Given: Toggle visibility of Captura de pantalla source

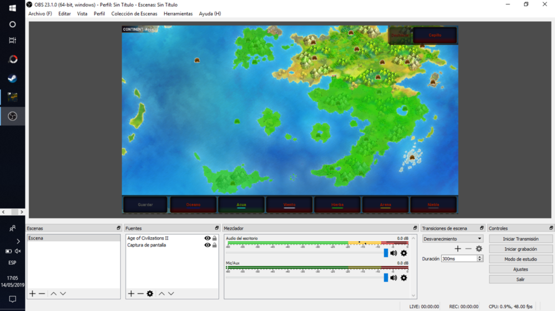Looking at the screenshot, I should (x=208, y=245).
